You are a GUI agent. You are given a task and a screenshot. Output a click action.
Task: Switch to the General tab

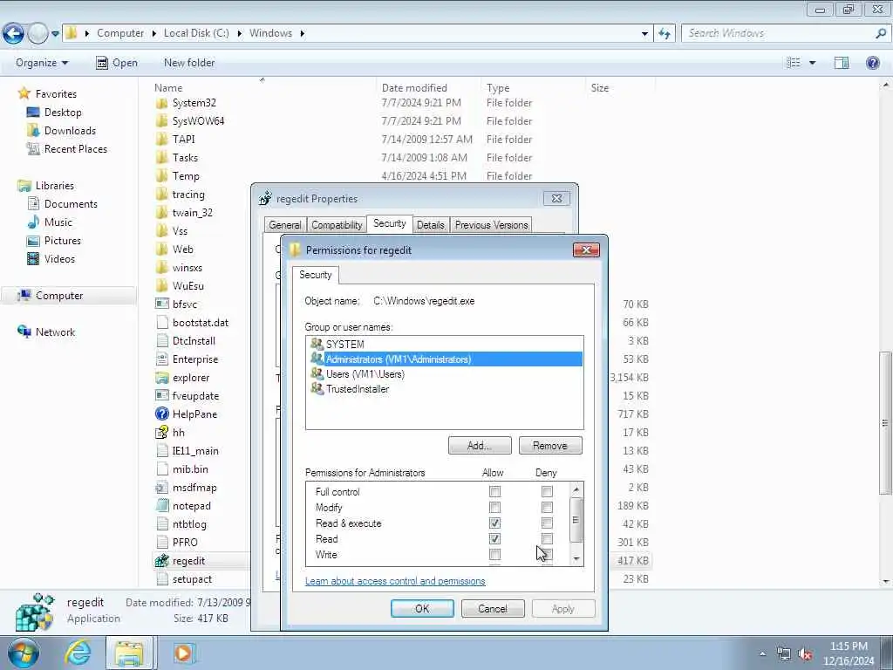pyautogui.click(x=285, y=225)
